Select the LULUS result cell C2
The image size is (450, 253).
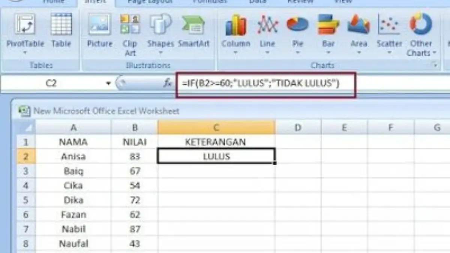click(216, 156)
